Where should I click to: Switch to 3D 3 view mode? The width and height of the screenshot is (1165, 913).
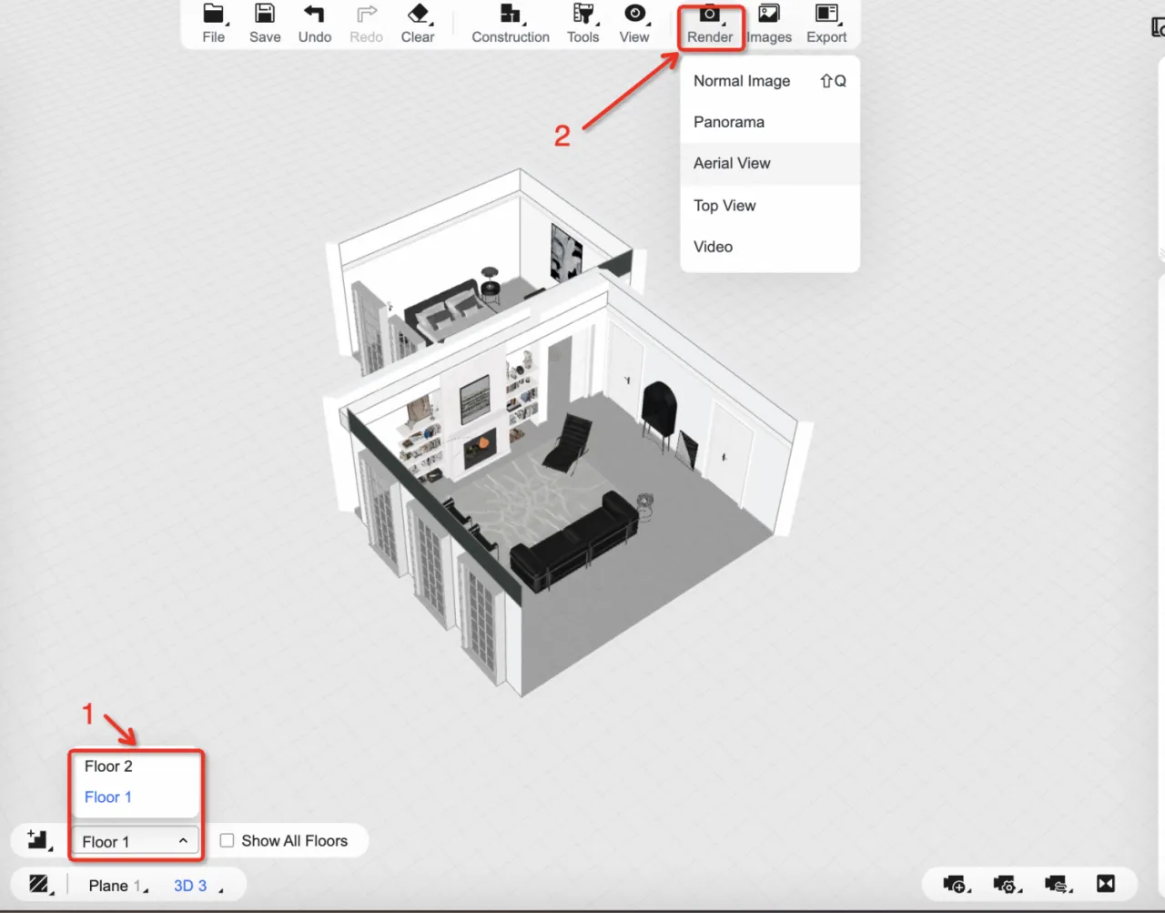pyautogui.click(x=190, y=886)
